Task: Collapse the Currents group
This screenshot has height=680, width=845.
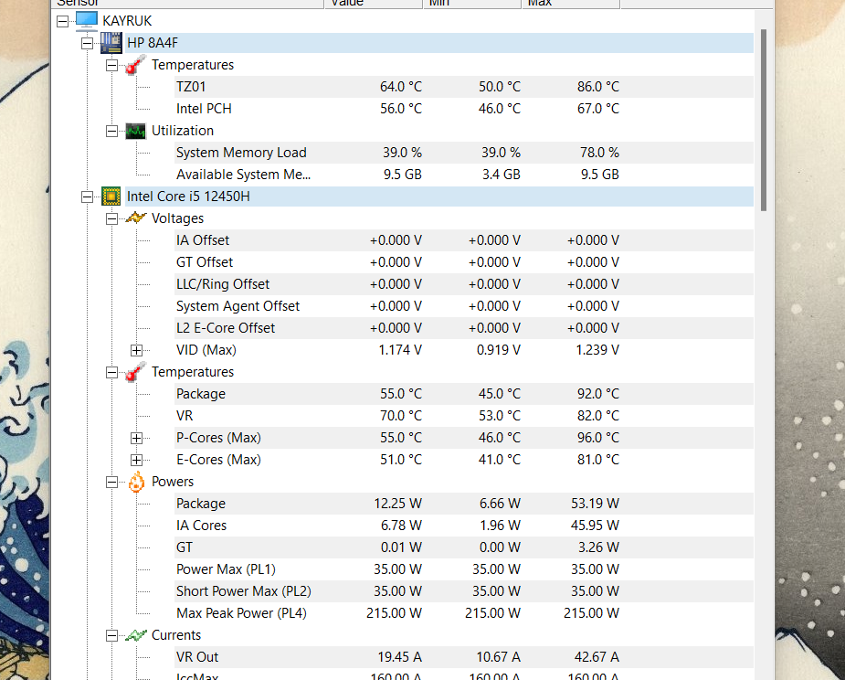Action: click(x=111, y=636)
